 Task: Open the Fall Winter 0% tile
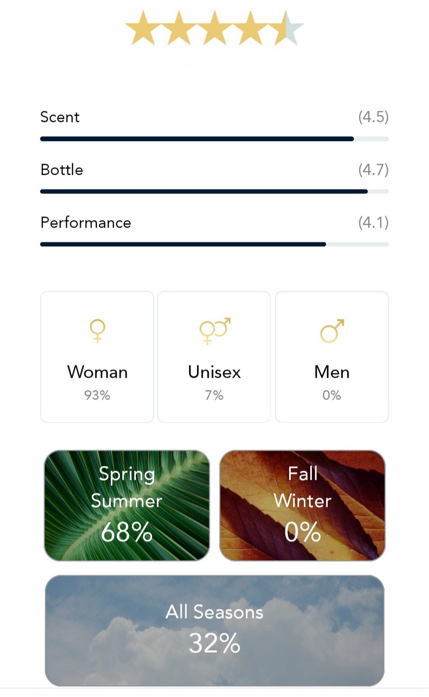[303, 505]
